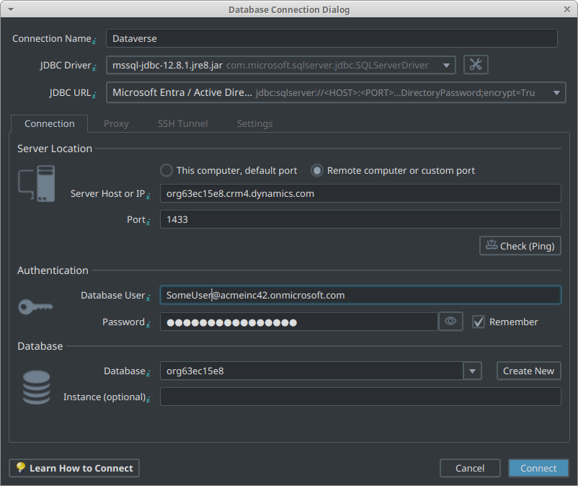The image size is (578, 486).
Task: Click info icon beside Database label
Action: (x=148, y=374)
